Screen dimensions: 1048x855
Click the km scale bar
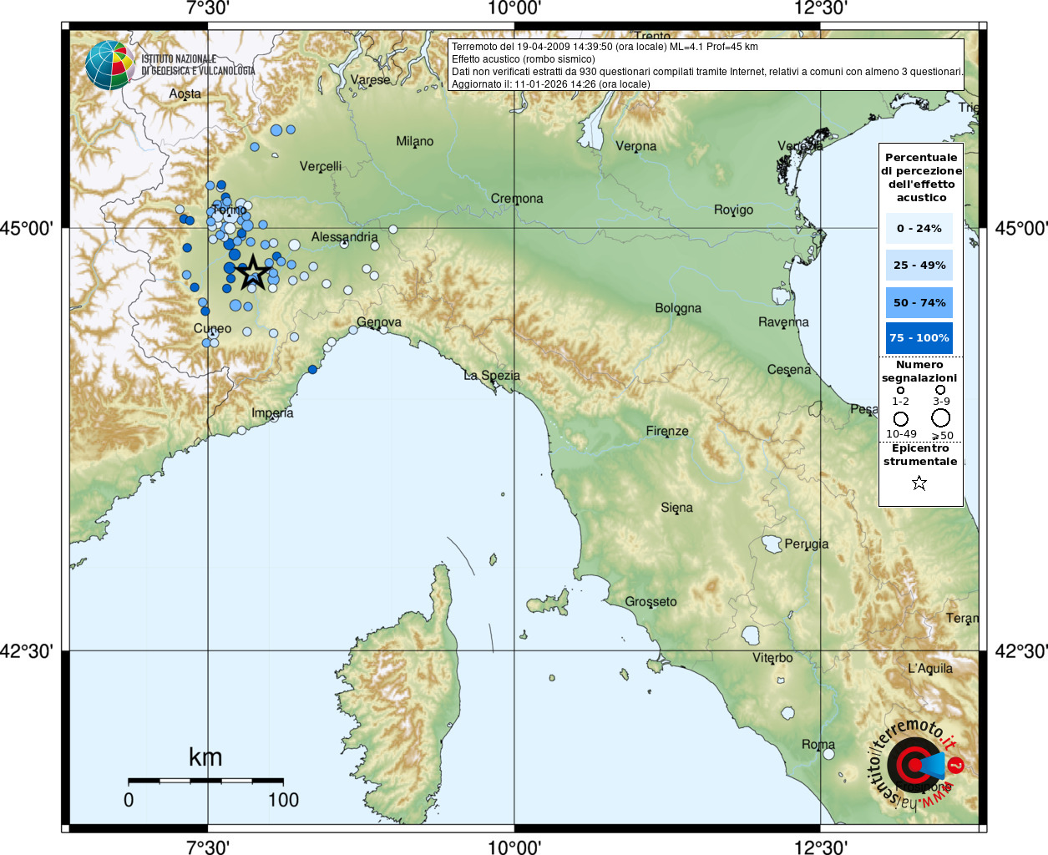pyautogui.click(x=205, y=781)
